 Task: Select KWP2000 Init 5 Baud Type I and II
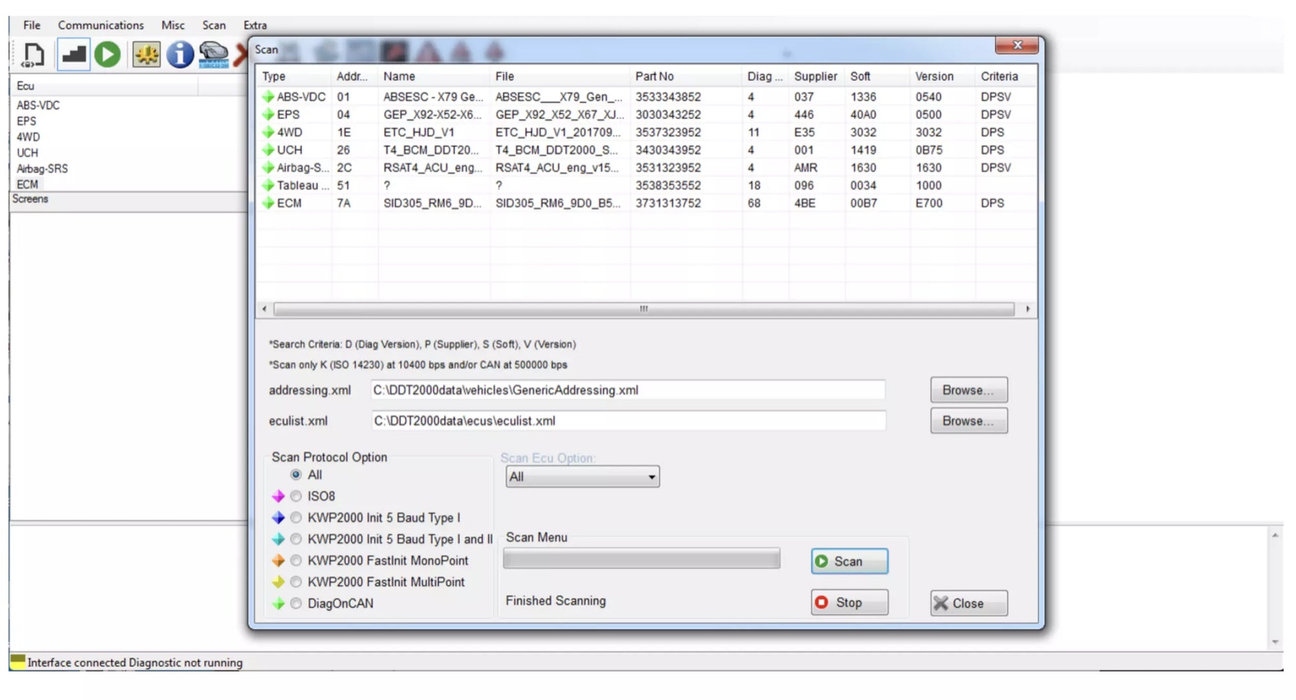coord(295,539)
